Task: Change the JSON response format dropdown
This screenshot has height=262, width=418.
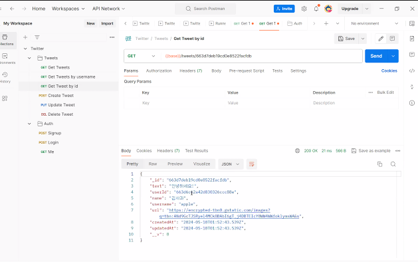Action: [x=231, y=164]
